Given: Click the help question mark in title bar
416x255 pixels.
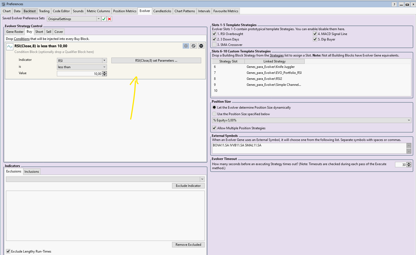Looking at the screenshot, I should [394, 4].
